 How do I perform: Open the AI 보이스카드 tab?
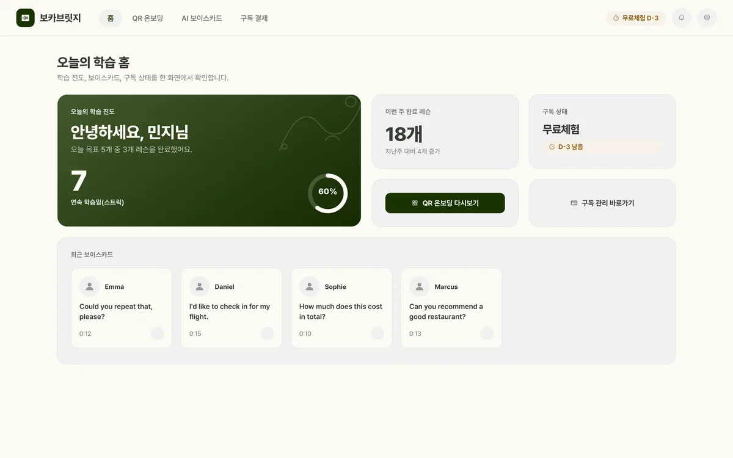[x=202, y=18]
